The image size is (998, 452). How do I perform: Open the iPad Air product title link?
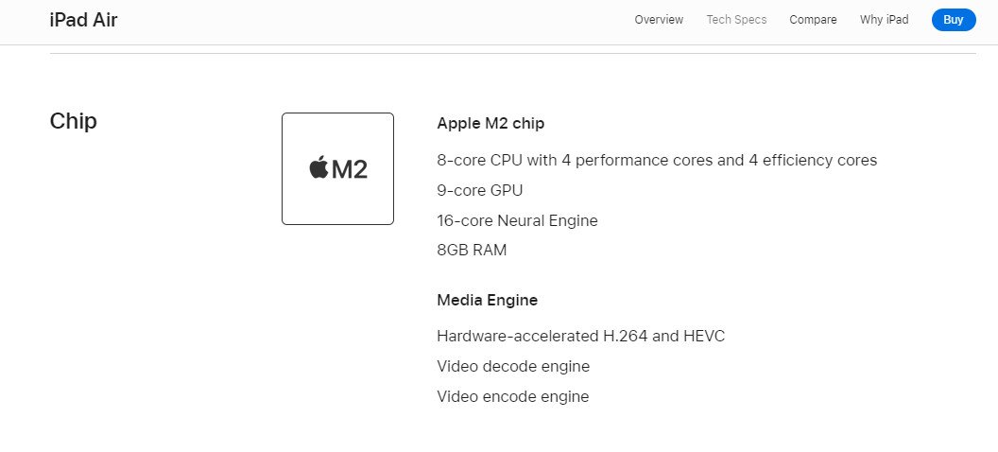click(x=83, y=20)
